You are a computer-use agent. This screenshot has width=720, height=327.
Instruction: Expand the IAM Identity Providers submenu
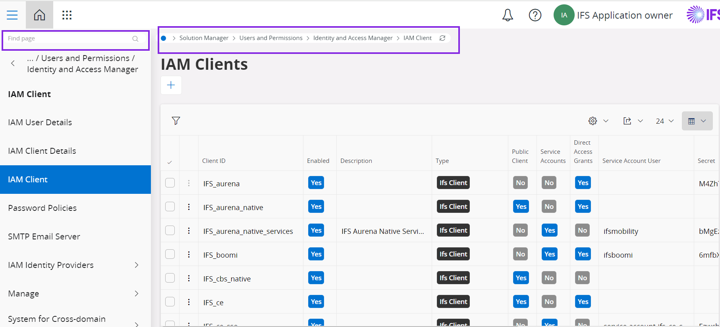[x=136, y=265]
